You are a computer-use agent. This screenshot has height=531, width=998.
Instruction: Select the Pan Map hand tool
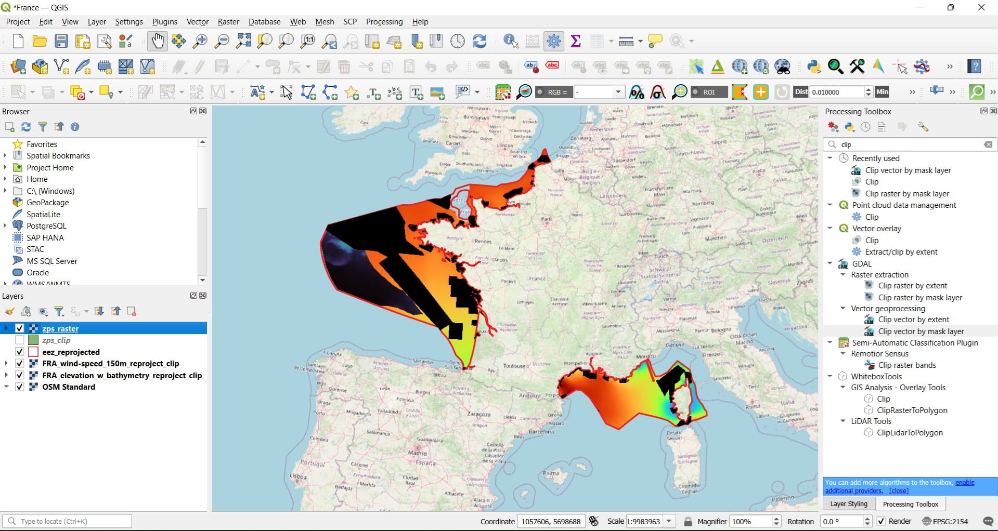pyautogui.click(x=157, y=41)
